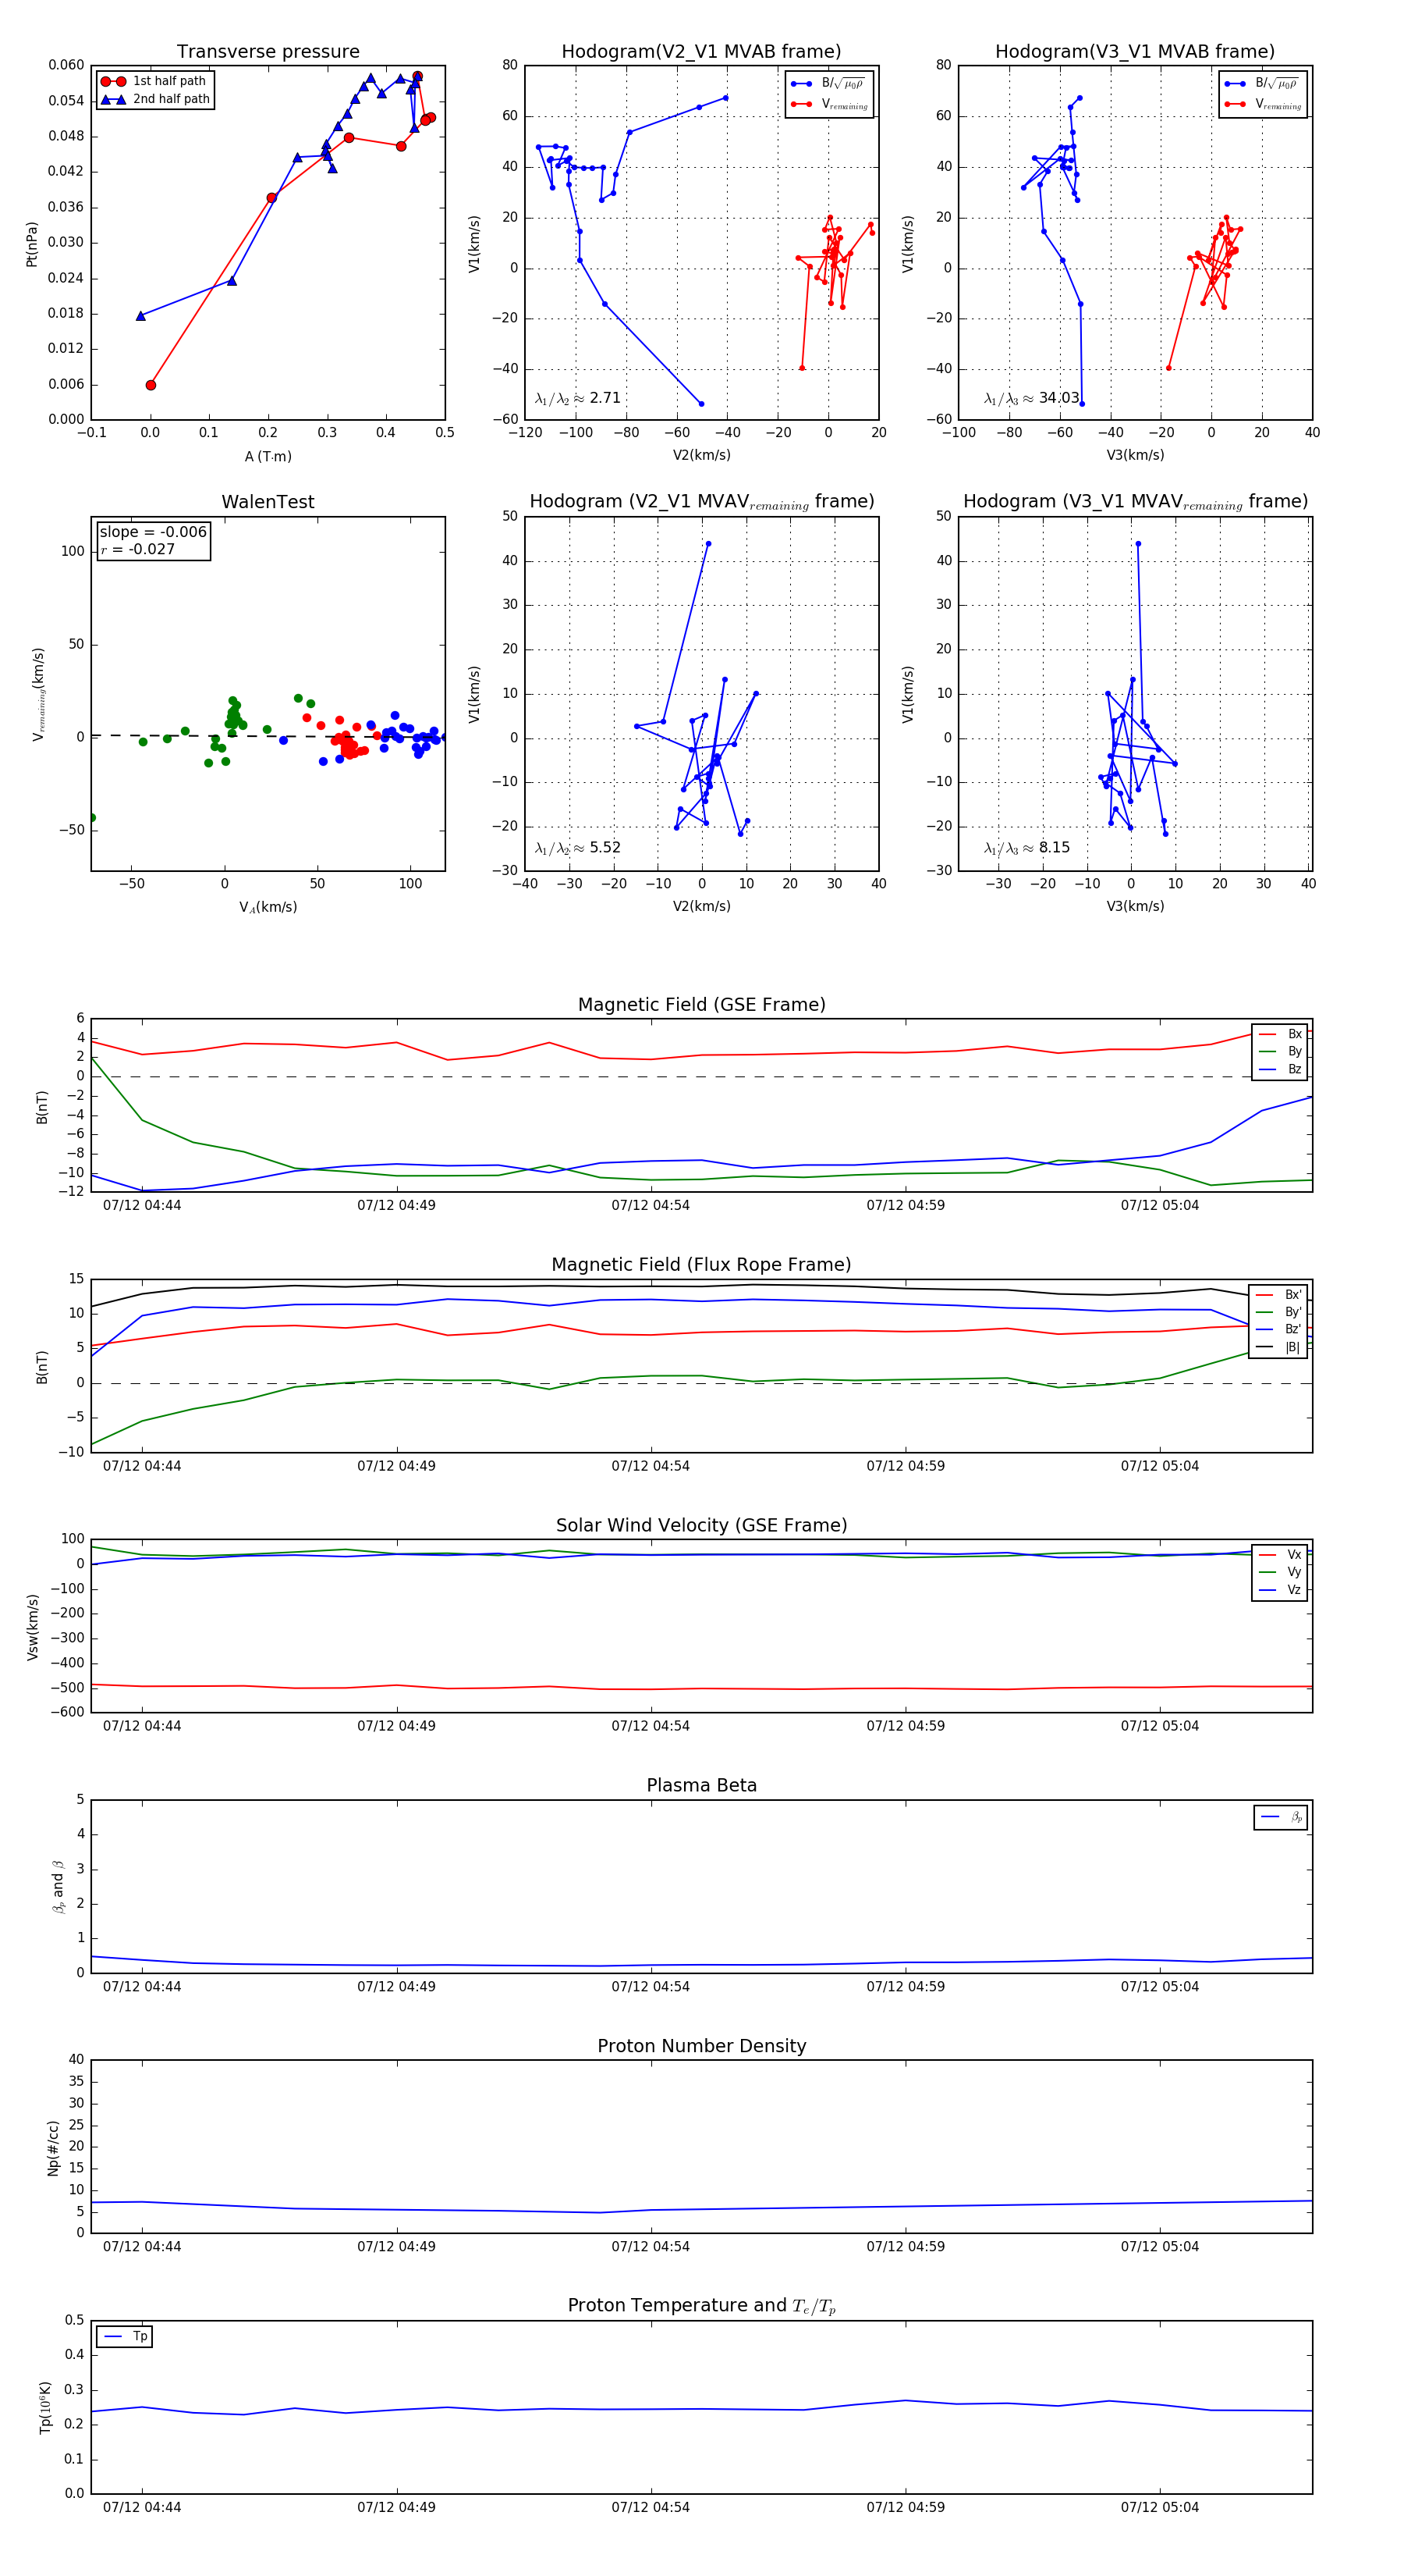Click the 'Tp(10⁶K)' y-axis label
Image resolution: width=1404 pixels, height=2576 pixels.
pos(45,2407)
